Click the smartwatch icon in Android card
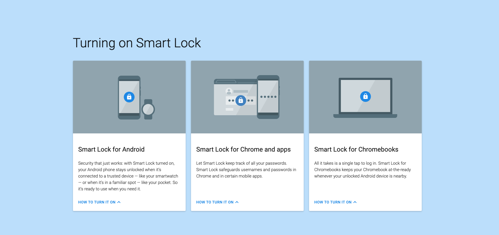The width and height of the screenshot is (499, 235). (148, 109)
